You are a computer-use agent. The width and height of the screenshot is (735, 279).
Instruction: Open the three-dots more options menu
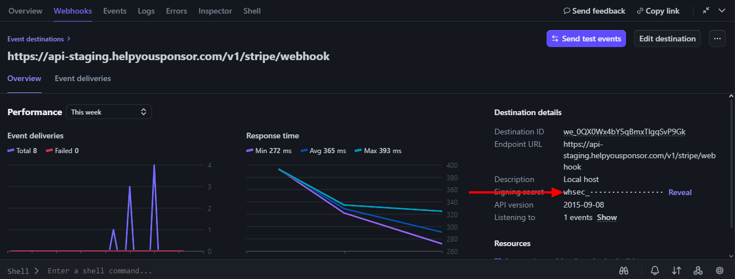[717, 39]
